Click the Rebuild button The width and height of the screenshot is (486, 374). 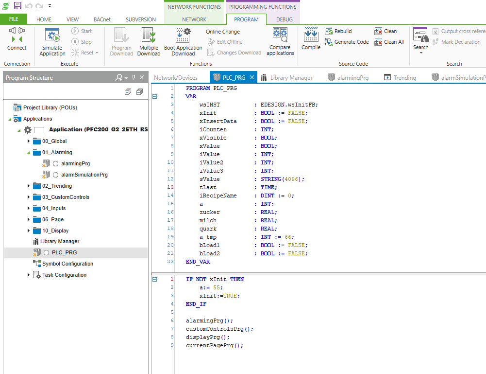pyautogui.click(x=343, y=31)
